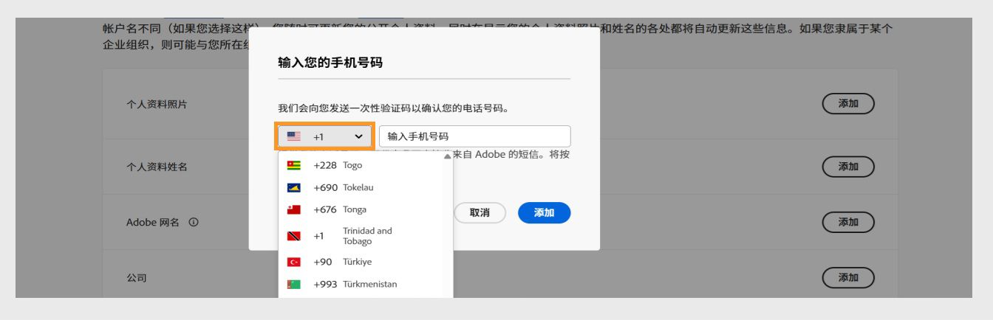Click the Turkmenistan flag icon
Screen dimensions: 993x320
293,284
